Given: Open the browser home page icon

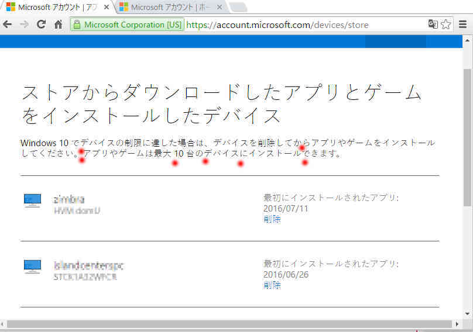Looking at the screenshot, I should pyautogui.click(x=58, y=25).
